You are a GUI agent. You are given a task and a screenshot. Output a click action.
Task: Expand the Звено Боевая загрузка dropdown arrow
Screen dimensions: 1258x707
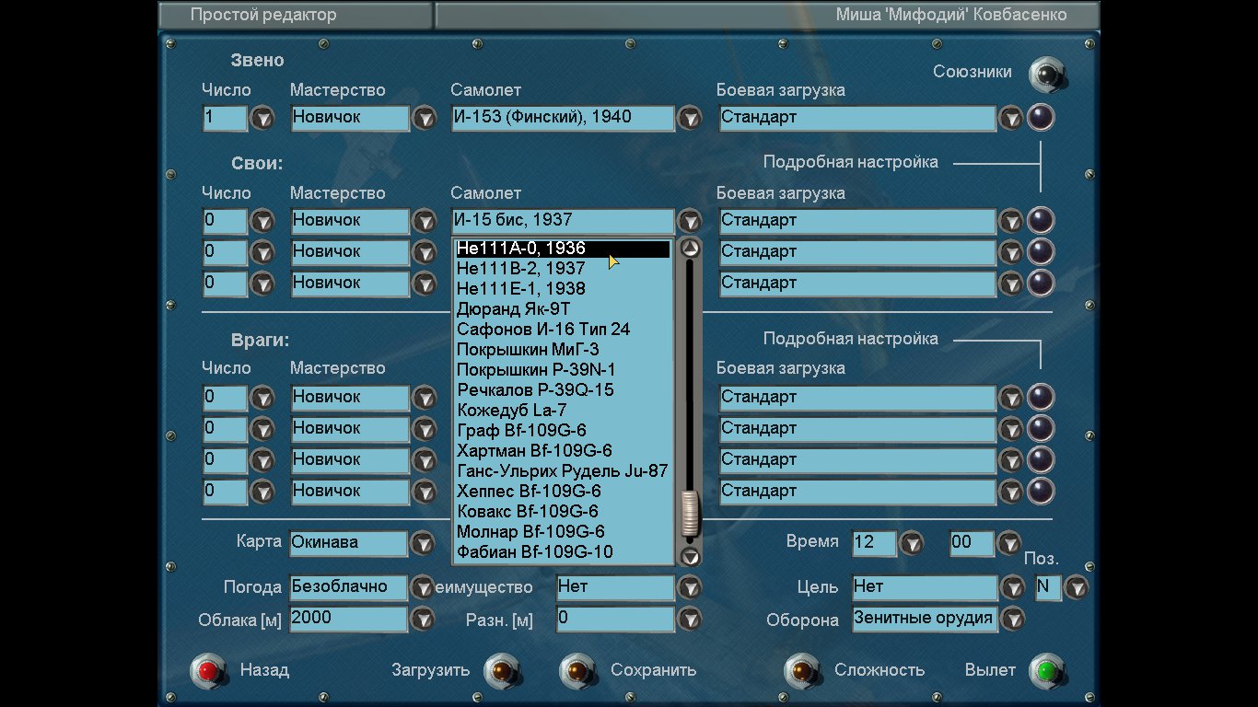1011,118
